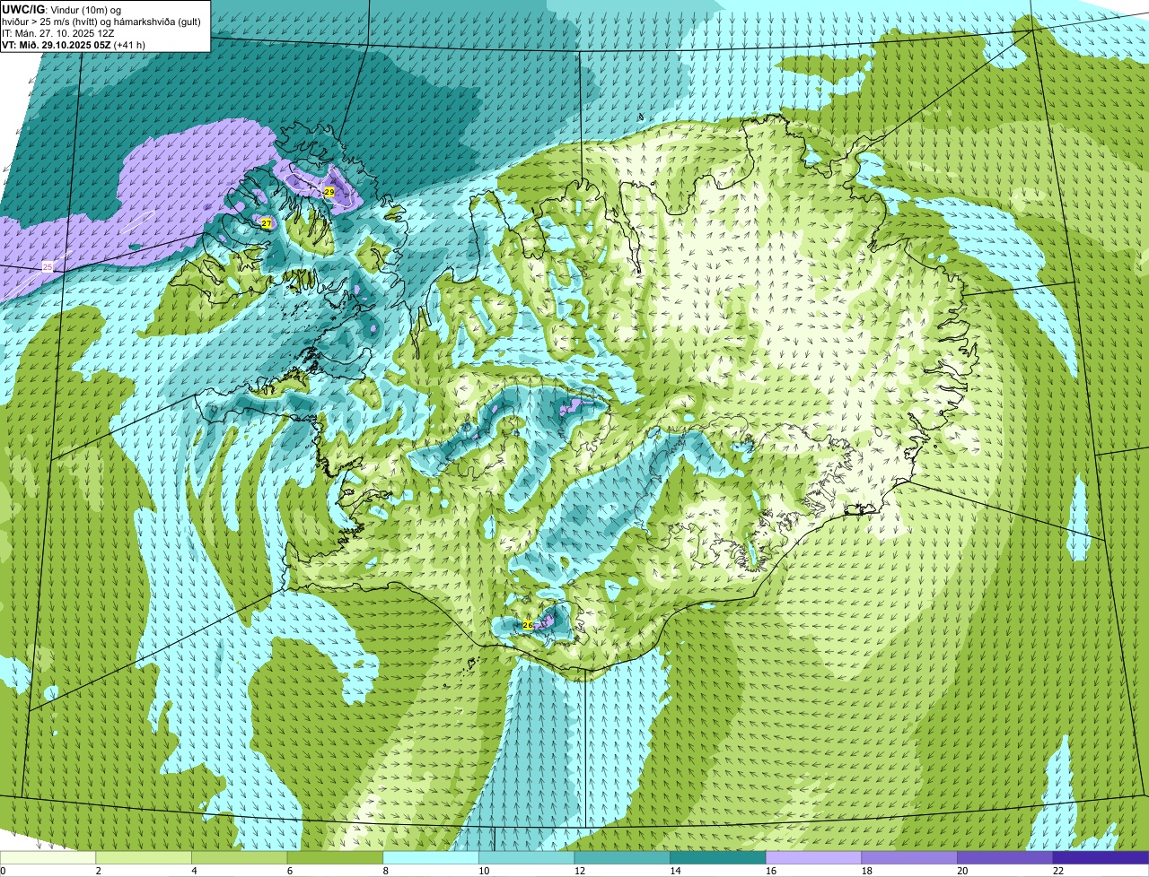Screen dimensions: 1149x877
Task: Click the legend tick label 10
Action: click(x=484, y=871)
